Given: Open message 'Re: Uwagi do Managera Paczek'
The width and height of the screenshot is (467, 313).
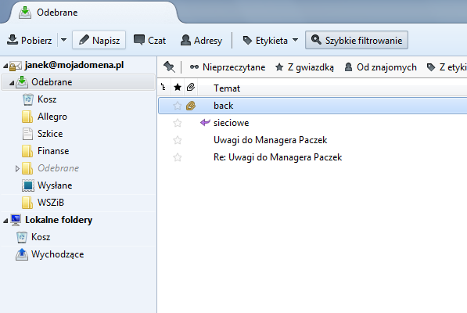Looking at the screenshot, I should pos(278,157).
